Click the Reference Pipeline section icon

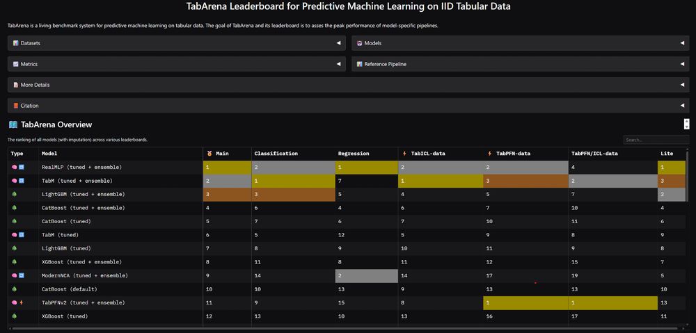tap(360, 64)
